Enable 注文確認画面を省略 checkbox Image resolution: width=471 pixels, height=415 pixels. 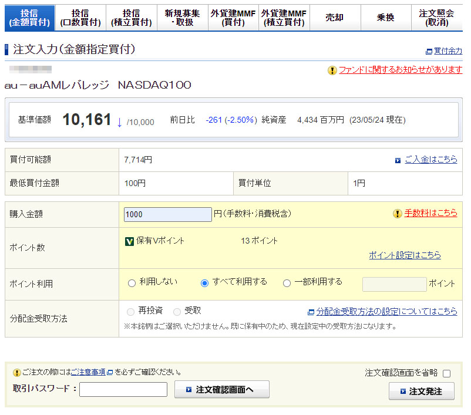(446, 373)
